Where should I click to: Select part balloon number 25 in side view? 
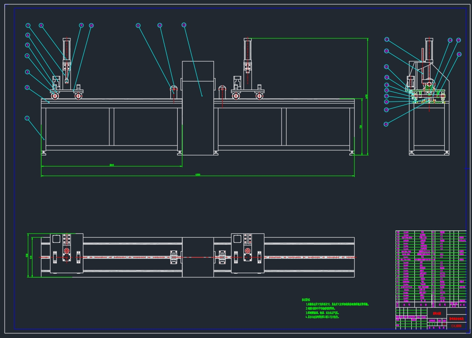tap(458, 40)
